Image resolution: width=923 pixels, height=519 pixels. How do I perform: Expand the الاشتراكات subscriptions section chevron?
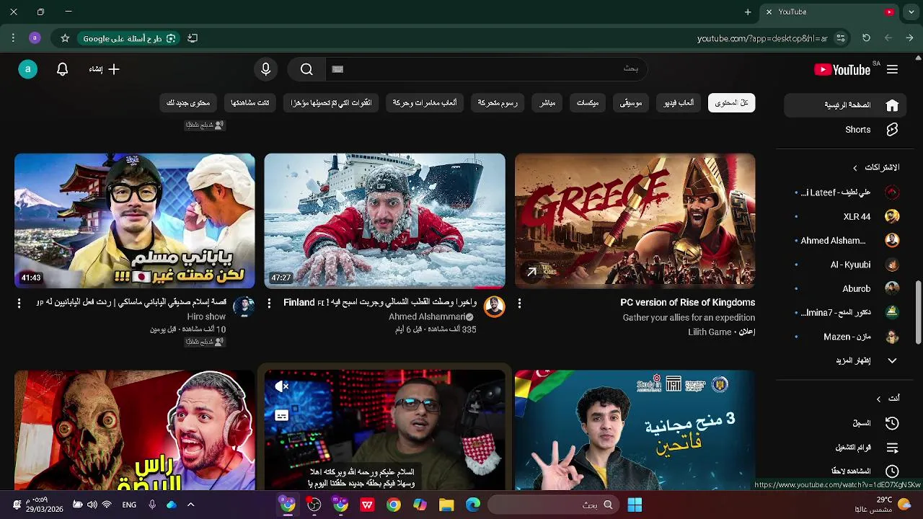tap(855, 168)
